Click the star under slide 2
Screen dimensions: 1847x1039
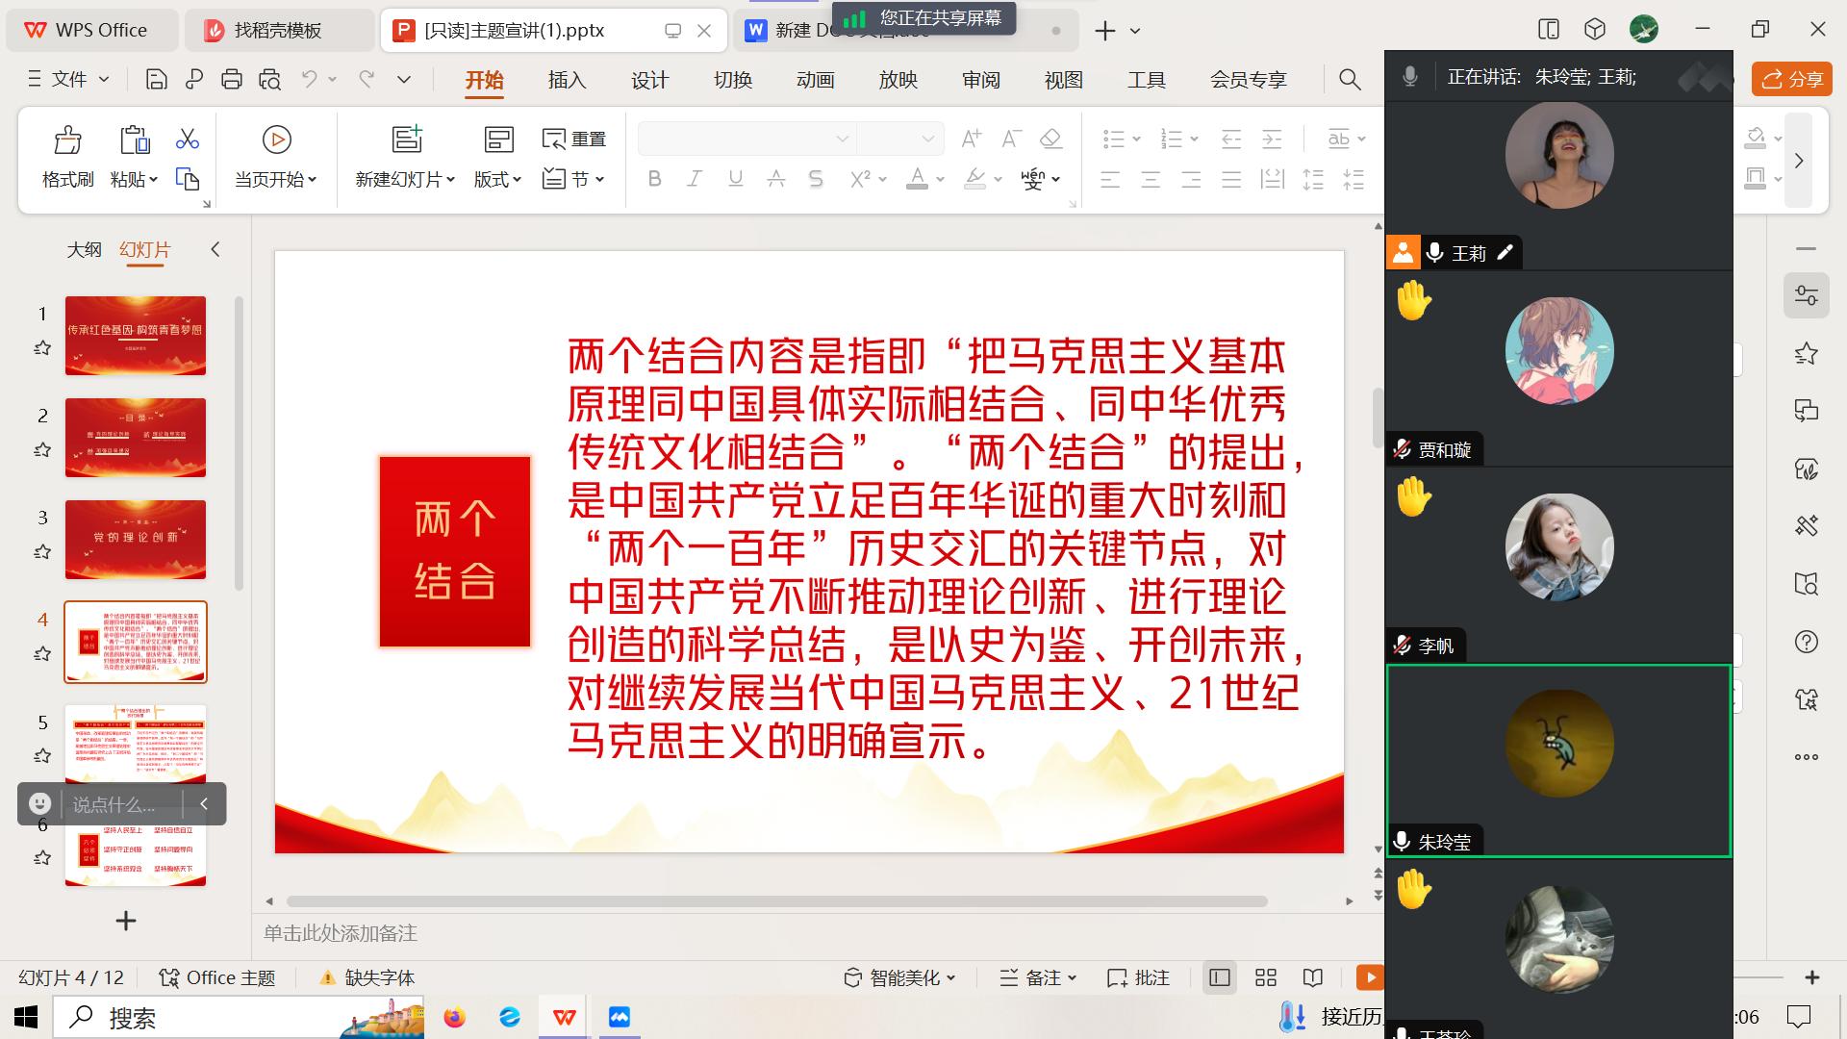click(42, 450)
